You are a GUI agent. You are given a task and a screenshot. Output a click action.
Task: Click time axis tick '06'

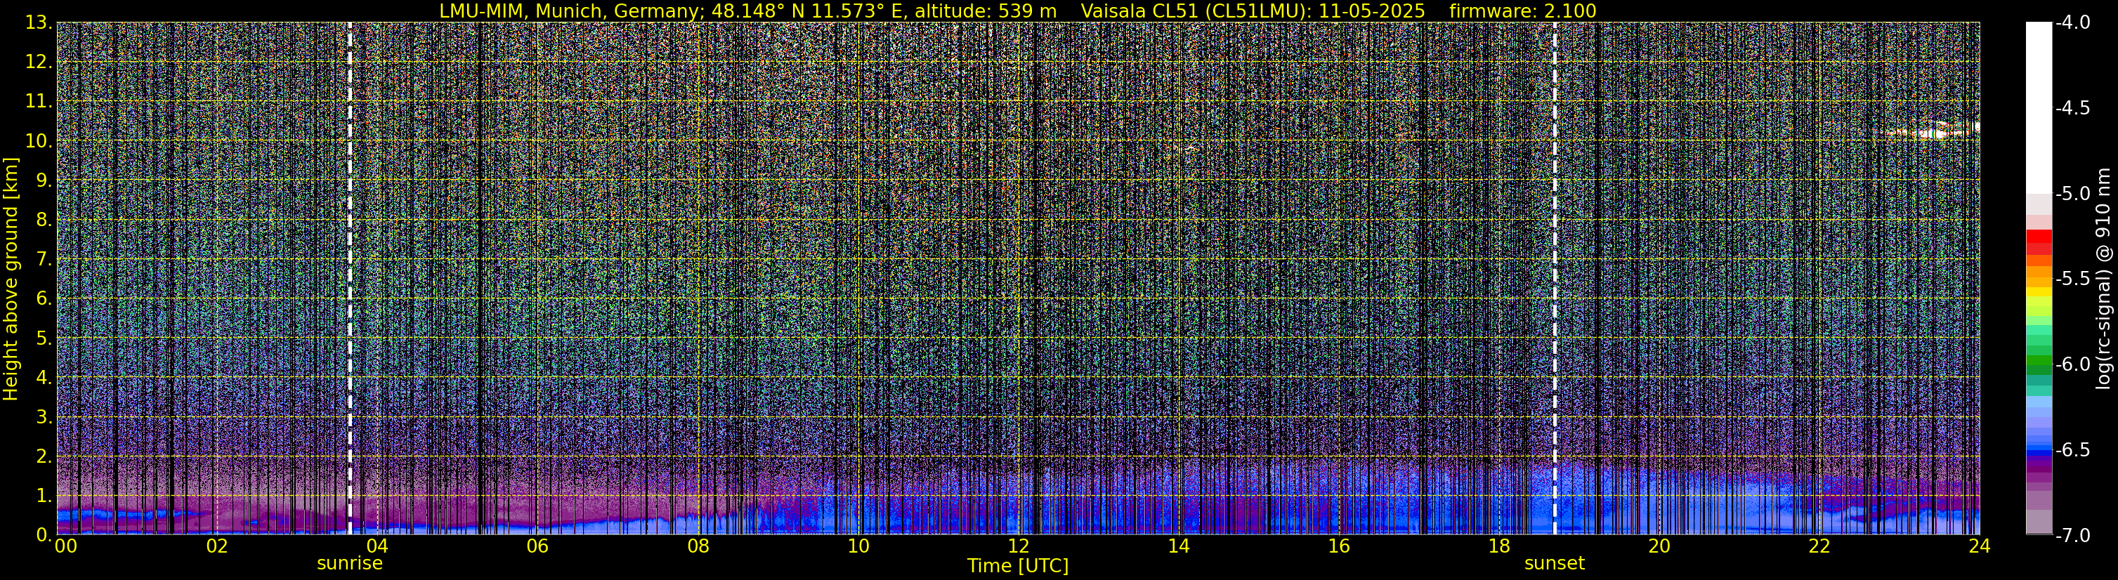(537, 546)
